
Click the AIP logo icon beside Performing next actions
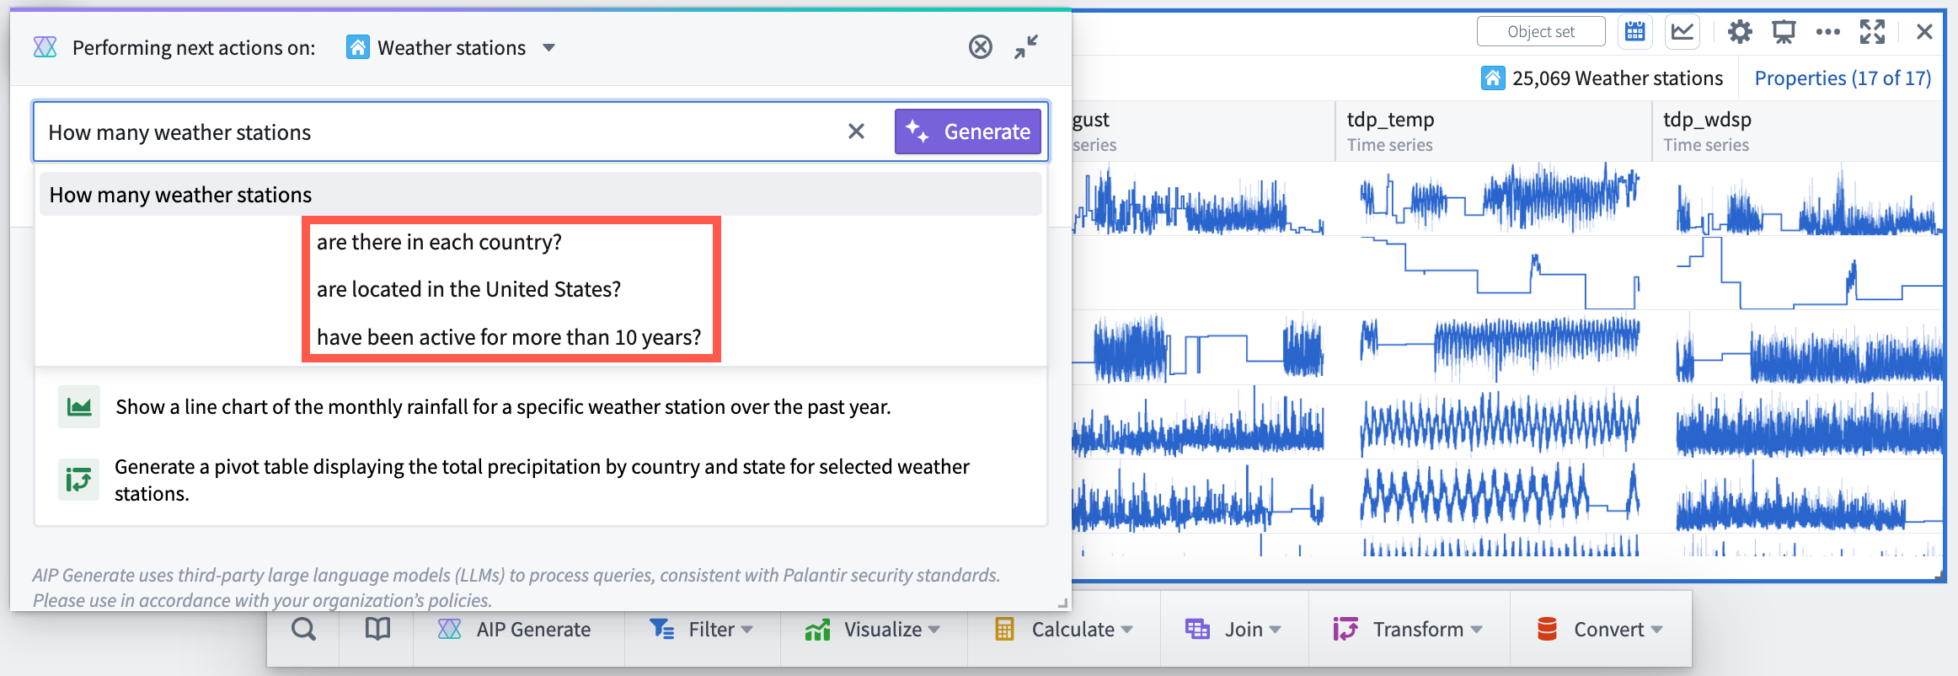coord(45,47)
